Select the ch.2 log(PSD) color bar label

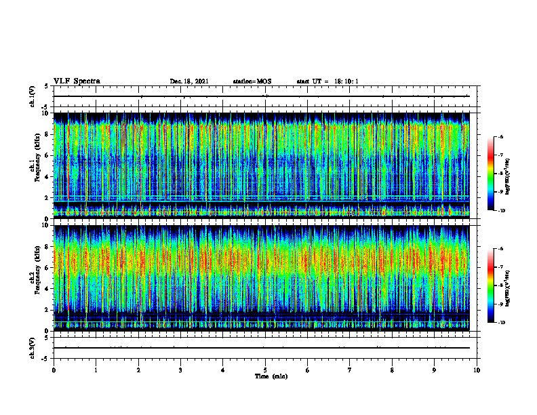coord(509,288)
